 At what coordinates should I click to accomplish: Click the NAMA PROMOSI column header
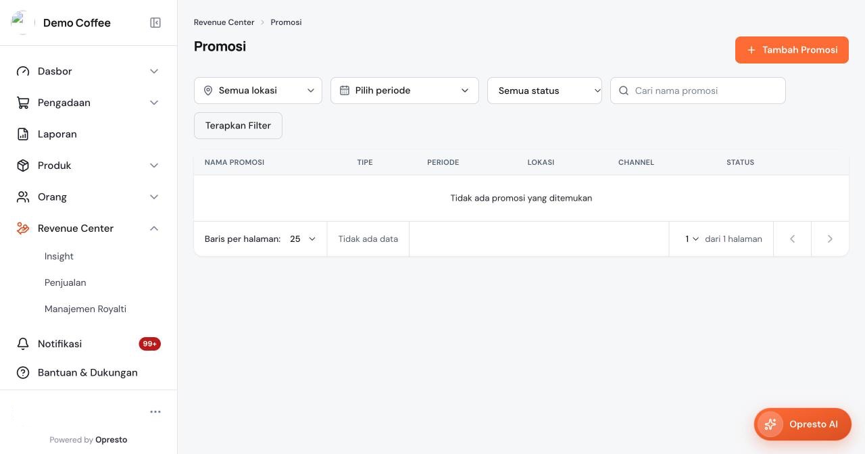(x=234, y=162)
